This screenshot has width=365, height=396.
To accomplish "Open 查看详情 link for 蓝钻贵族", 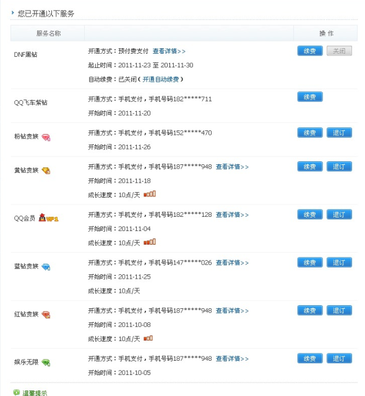I will 232,263.
